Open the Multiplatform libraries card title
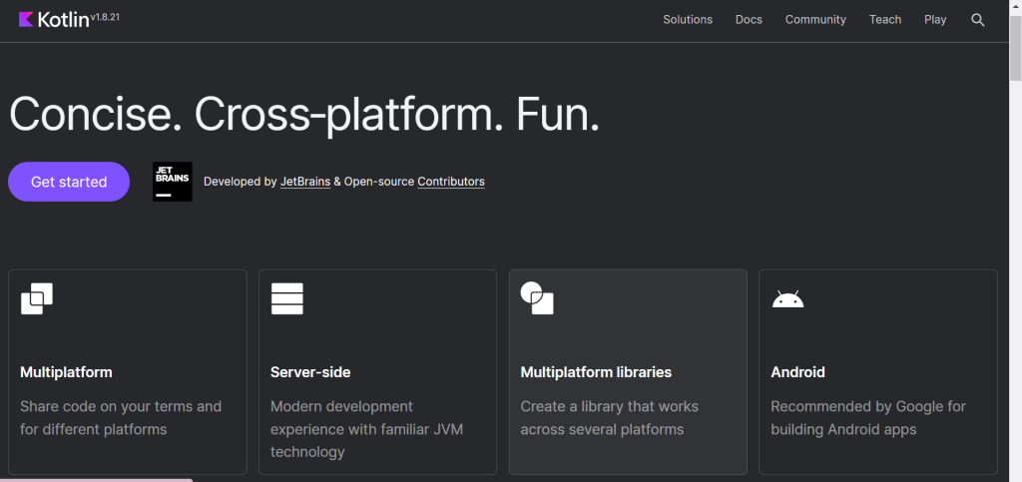 pyautogui.click(x=596, y=372)
